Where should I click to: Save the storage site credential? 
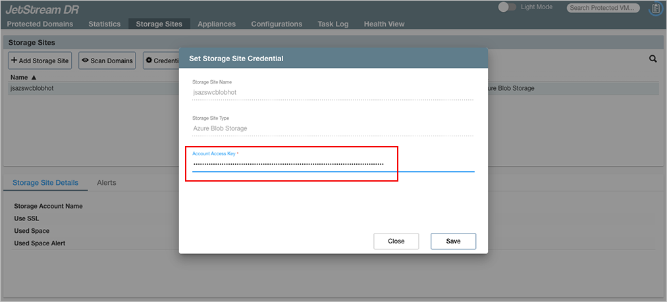pyautogui.click(x=453, y=241)
